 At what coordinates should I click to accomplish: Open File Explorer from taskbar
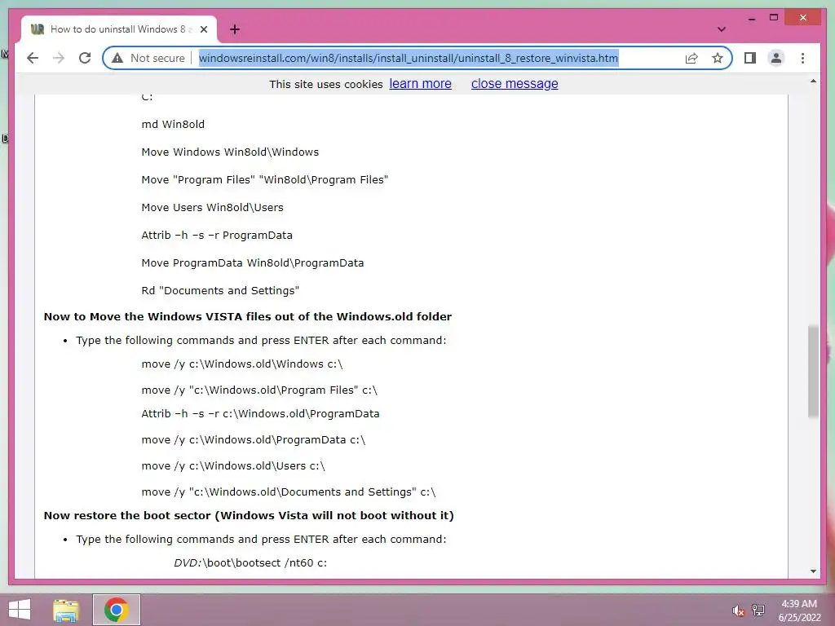(66, 610)
